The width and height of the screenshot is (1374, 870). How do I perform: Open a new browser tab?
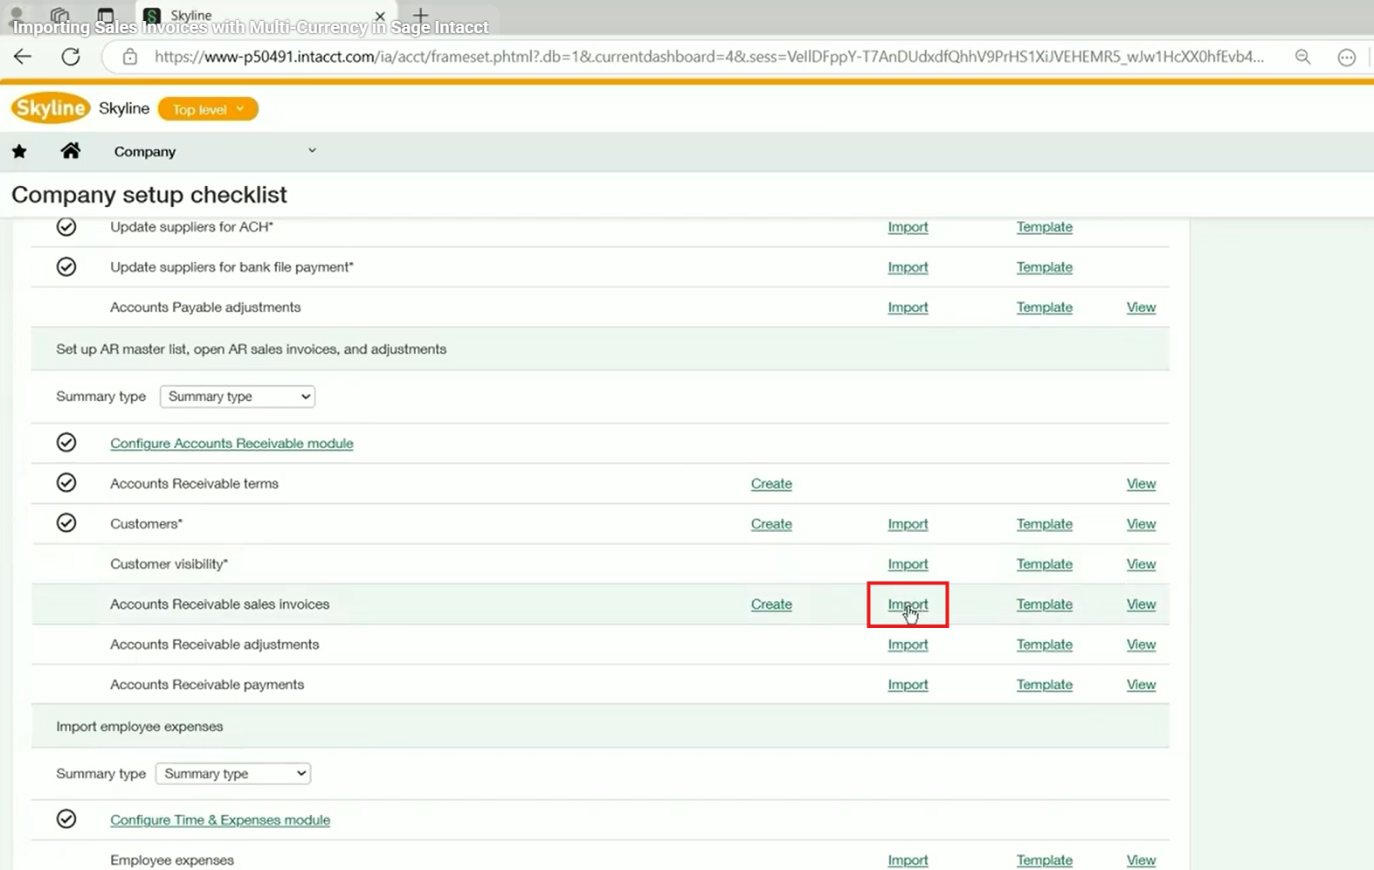pos(420,15)
